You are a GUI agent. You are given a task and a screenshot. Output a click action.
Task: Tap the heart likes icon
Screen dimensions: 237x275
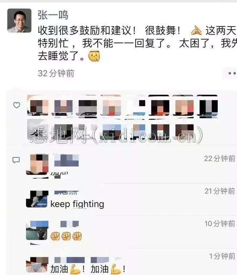17,105
